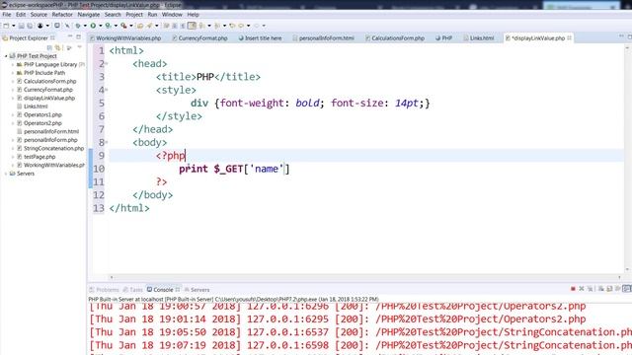This screenshot has height=355, width=632.
Task: Switch to Insert title here browser tab
Action: click(x=260, y=37)
